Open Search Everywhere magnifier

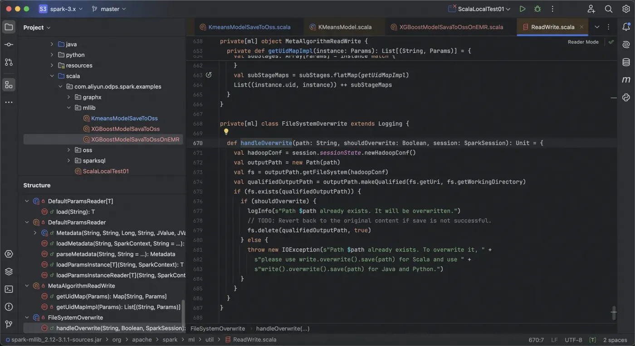[x=609, y=9]
